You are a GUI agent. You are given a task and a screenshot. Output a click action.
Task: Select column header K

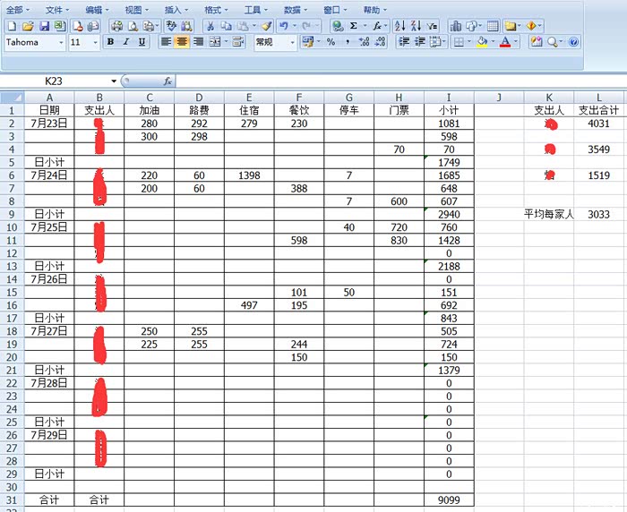pos(549,98)
